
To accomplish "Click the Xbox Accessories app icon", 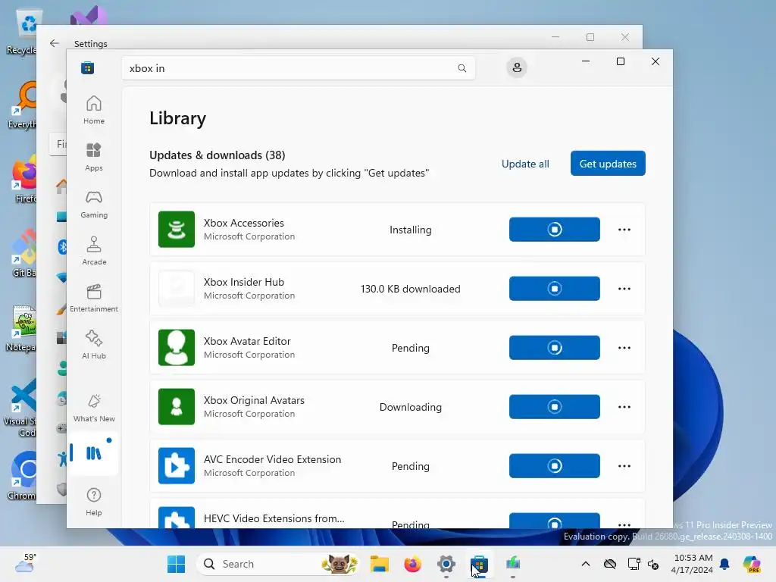I will (x=176, y=229).
